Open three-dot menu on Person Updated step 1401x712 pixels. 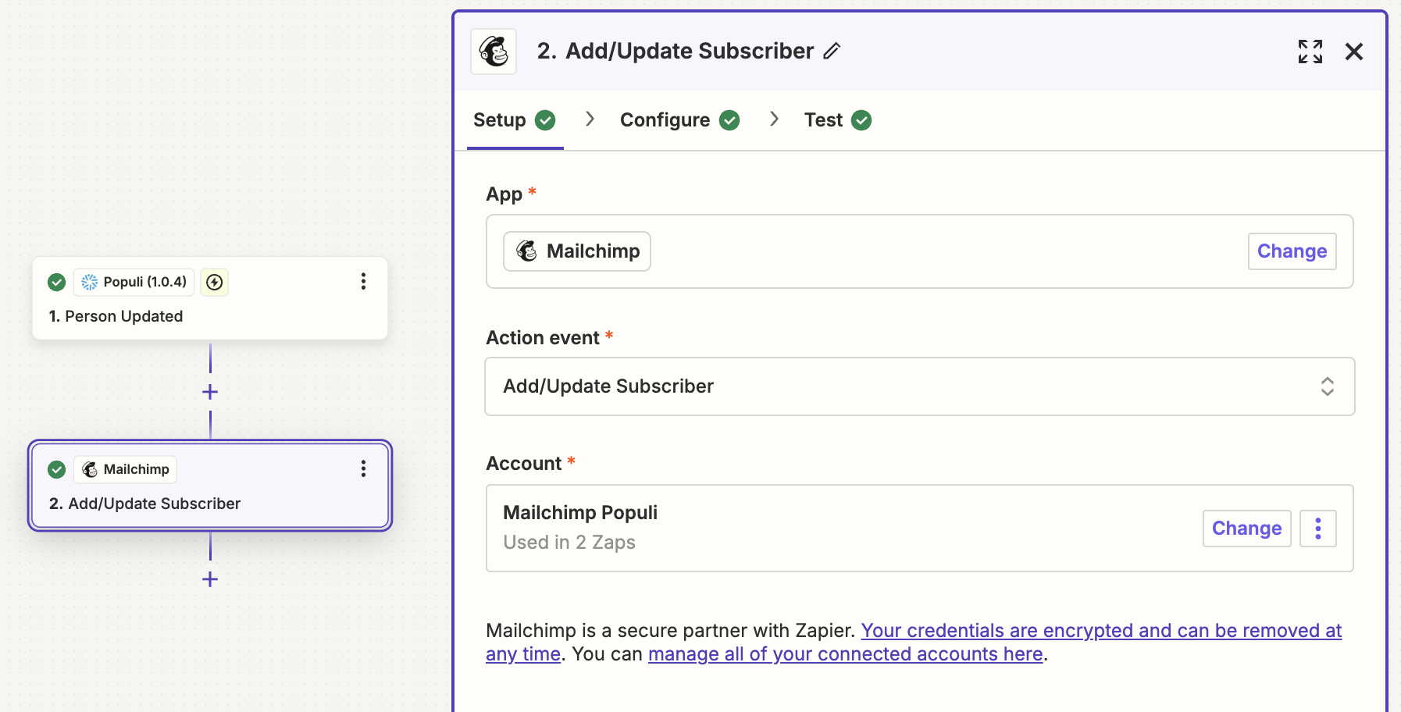363,282
